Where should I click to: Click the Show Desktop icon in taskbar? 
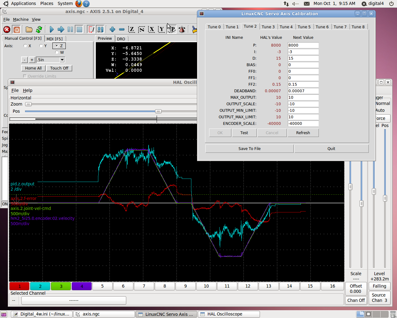click(4, 314)
